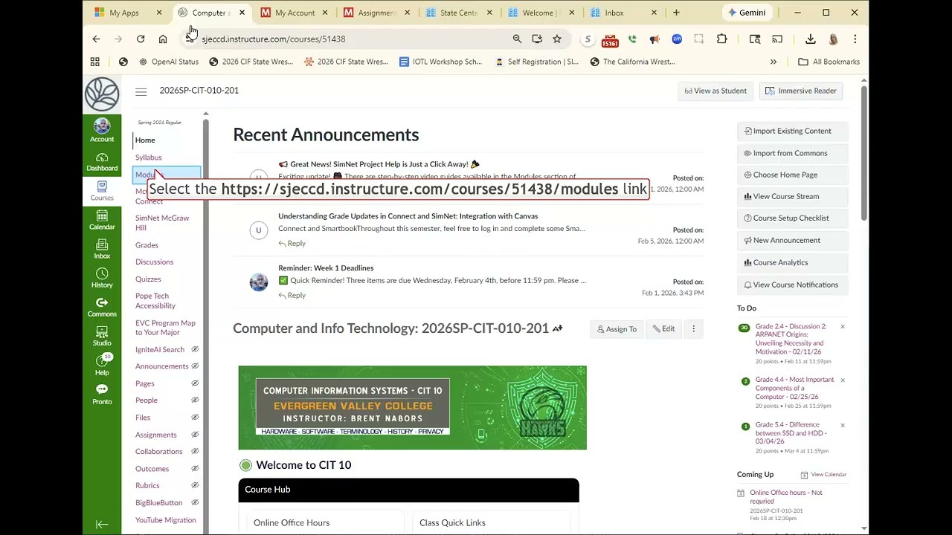Toggle visibility icon beside Assignments
The width and height of the screenshot is (952, 535).
pyautogui.click(x=195, y=435)
